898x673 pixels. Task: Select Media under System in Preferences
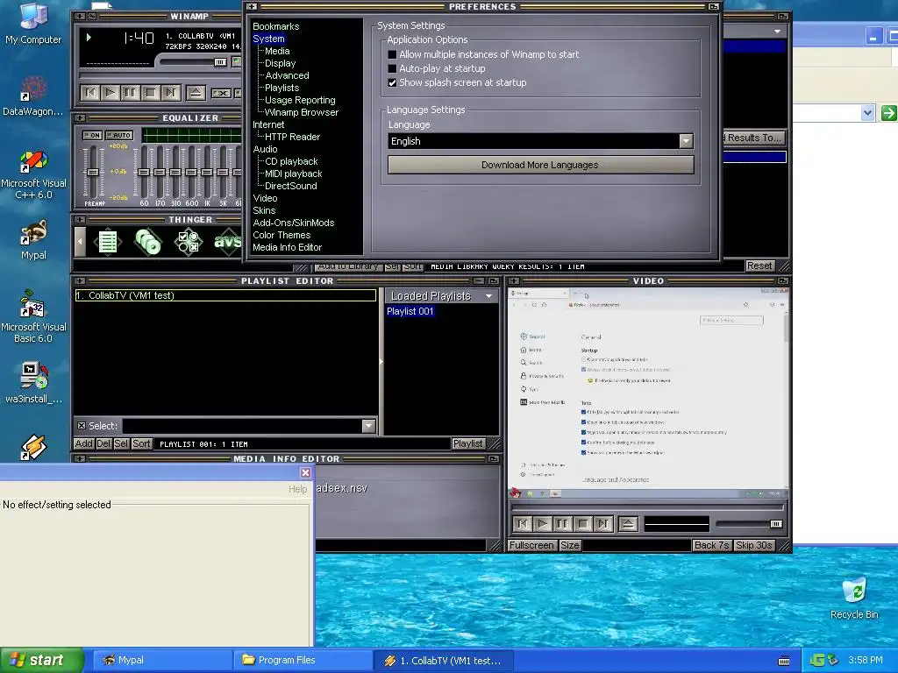(277, 51)
